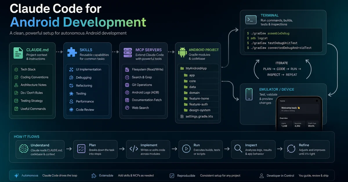348x182 pixels.
Task: Click the Inspect magnifier icon
Action: click(x=238, y=149)
